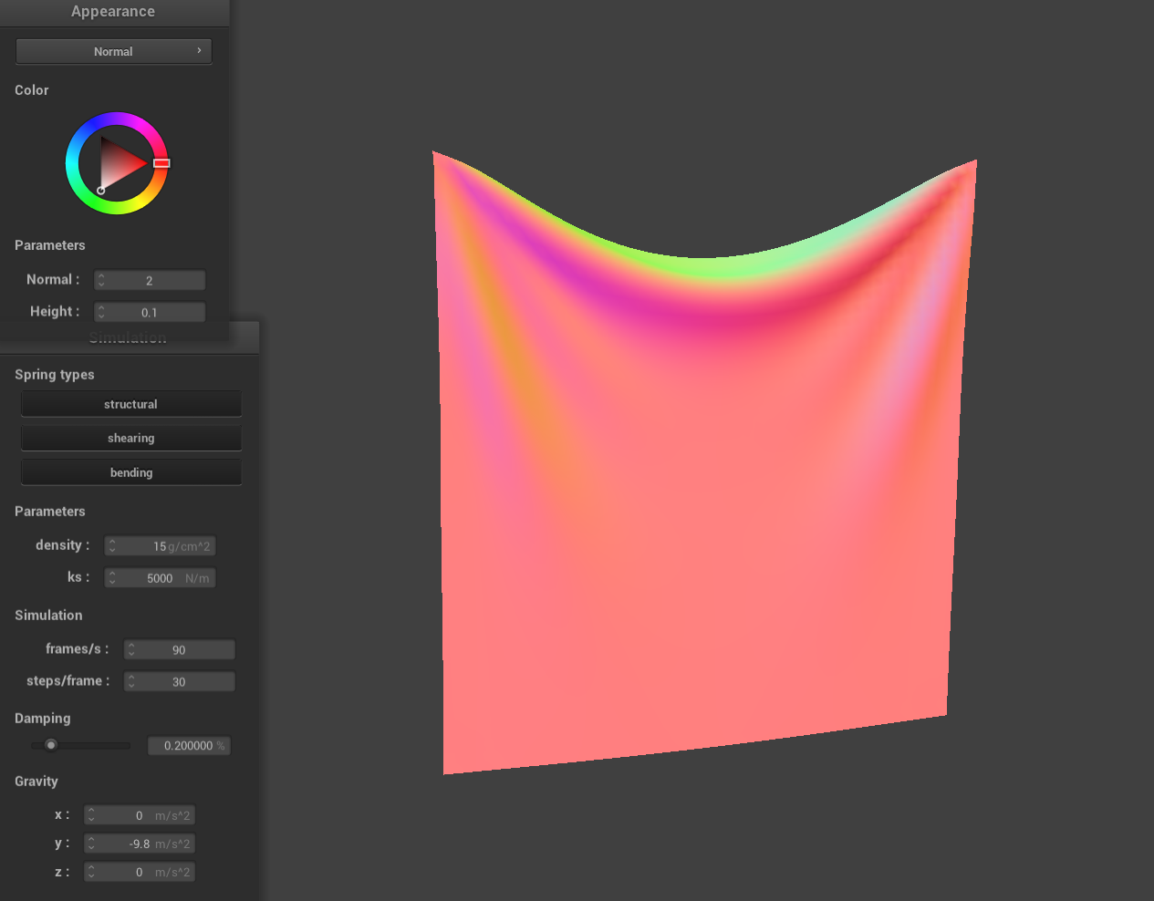Screen dimensions: 1154x901
Task: Click the Appearance panel title bar
Action: 113,12
